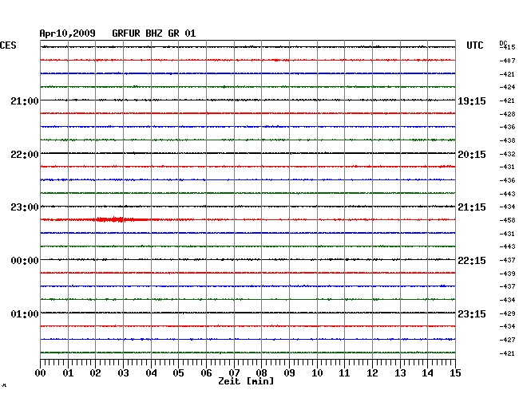This screenshot has width=519, height=394.
Task: Click the date label Apr10,2009
Action: coord(68,33)
